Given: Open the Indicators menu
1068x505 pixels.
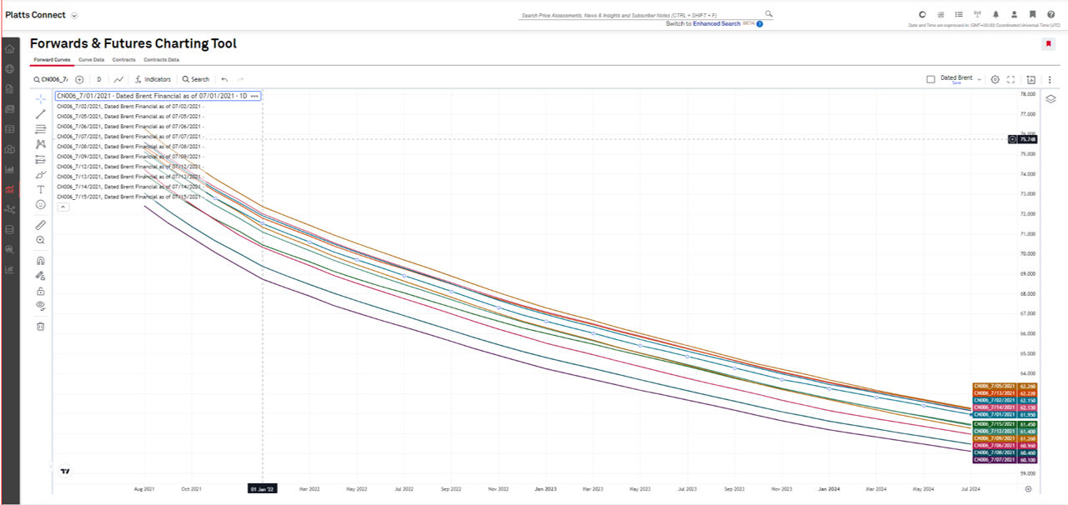Looking at the screenshot, I should pos(152,80).
